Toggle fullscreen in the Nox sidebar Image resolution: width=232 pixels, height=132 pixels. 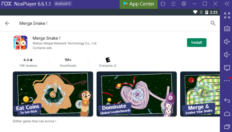click(x=227, y=15)
